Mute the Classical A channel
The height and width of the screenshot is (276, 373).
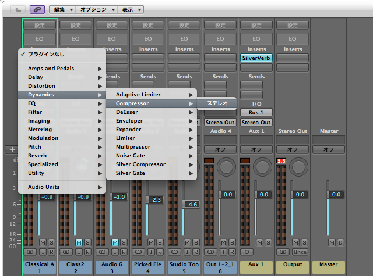(x=43, y=242)
